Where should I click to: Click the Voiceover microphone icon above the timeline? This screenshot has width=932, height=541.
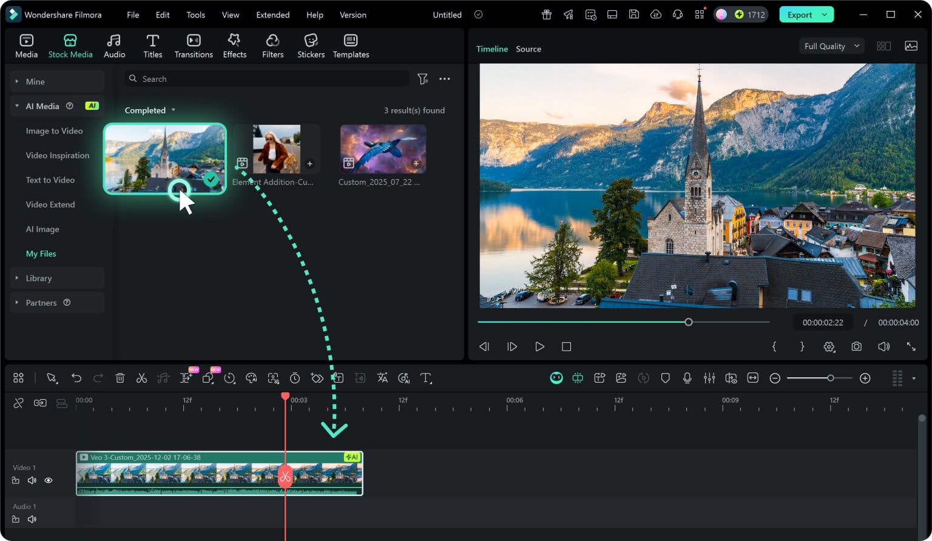pos(687,377)
